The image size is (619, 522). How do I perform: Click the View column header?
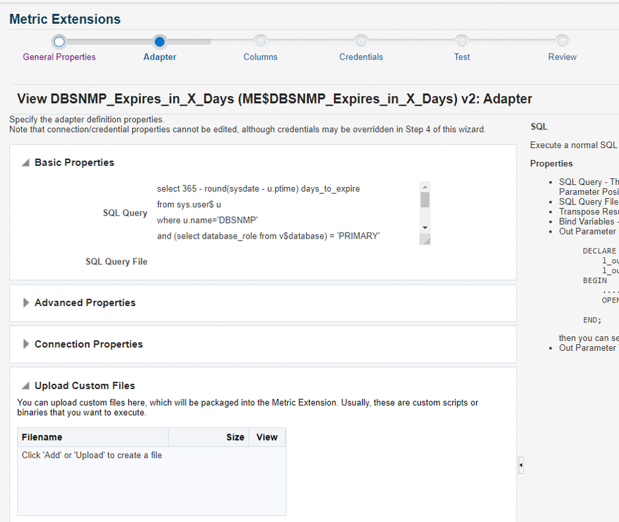(x=267, y=437)
